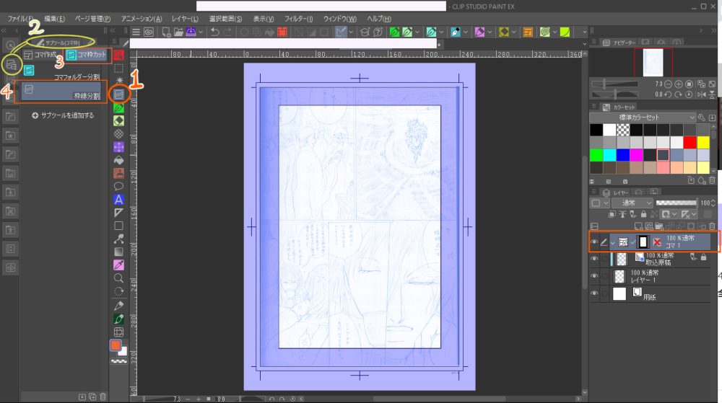Open the レイヤー(L) menu

click(x=185, y=18)
